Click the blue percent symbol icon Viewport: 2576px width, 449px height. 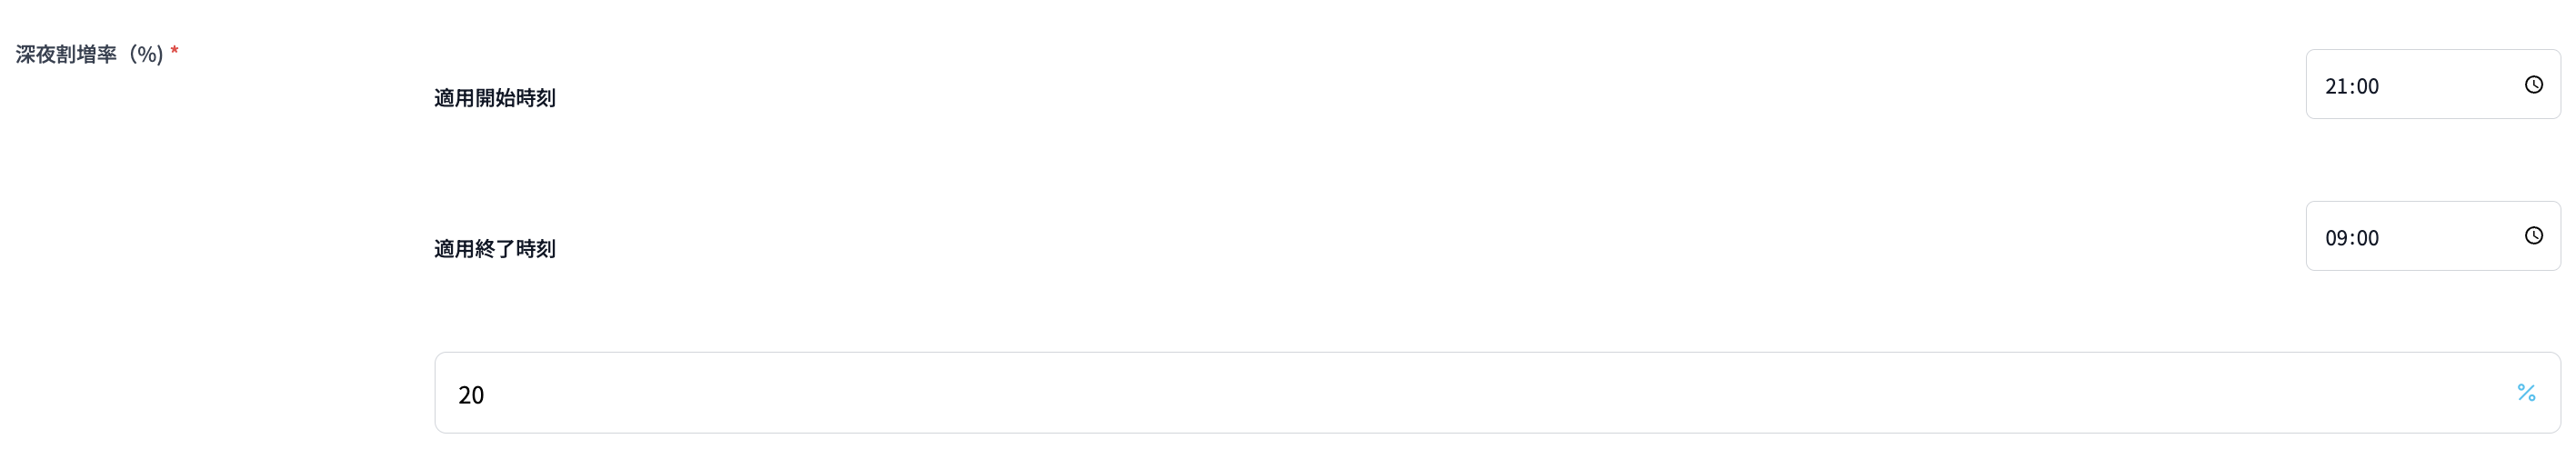(2526, 393)
